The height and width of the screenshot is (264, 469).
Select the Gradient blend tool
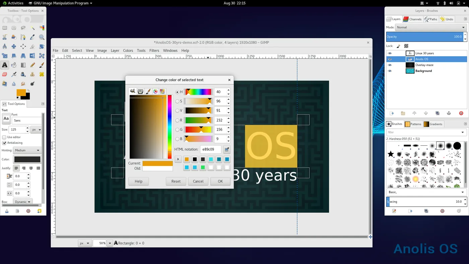23,65
